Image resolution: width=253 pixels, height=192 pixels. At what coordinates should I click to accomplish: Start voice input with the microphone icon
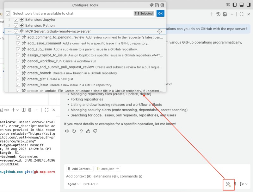click(235, 184)
